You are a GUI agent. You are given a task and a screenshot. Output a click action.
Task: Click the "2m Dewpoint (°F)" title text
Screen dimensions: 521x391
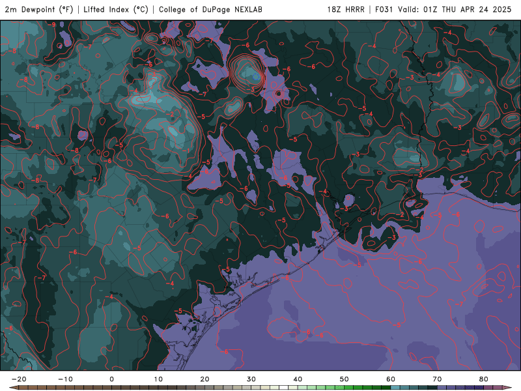point(39,9)
